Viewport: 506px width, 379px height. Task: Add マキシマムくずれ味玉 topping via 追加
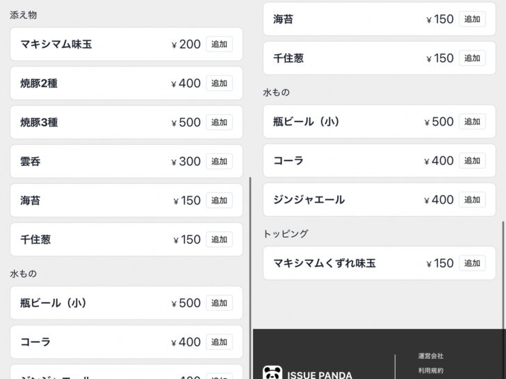point(472,263)
